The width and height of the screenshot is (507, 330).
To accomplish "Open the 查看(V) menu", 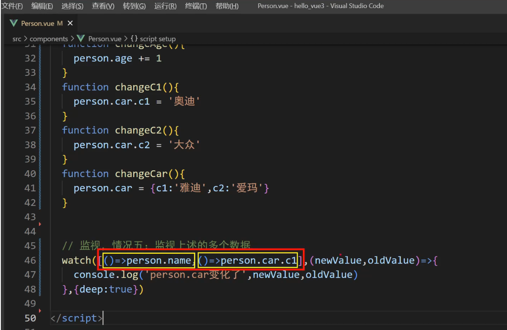I will pyautogui.click(x=103, y=6).
